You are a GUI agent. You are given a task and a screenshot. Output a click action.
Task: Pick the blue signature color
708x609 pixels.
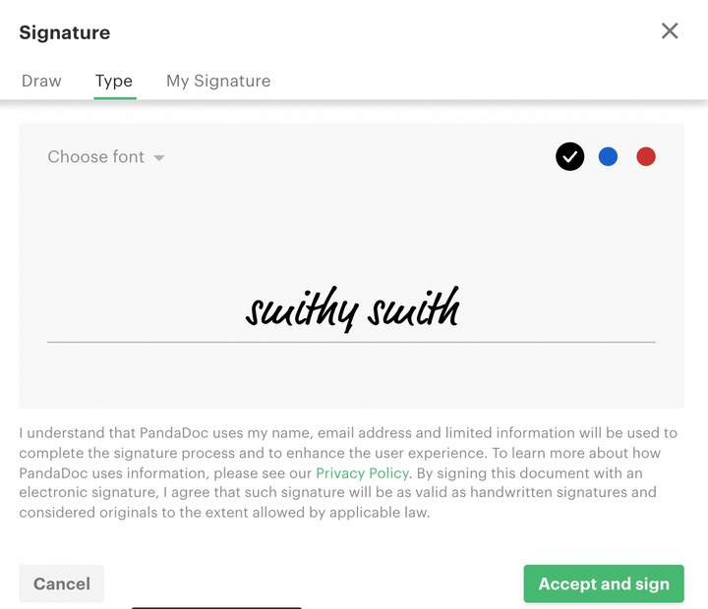click(x=608, y=156)
